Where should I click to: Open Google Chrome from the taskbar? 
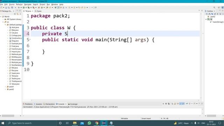coord(97,123)
